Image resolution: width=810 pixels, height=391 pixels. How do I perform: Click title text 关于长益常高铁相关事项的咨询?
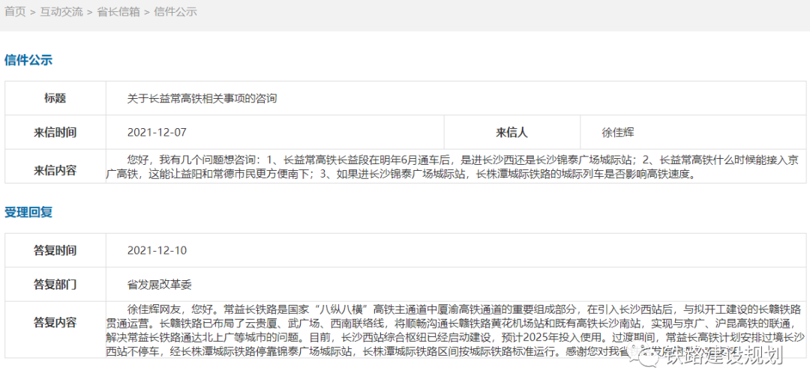tap(202, 98)
